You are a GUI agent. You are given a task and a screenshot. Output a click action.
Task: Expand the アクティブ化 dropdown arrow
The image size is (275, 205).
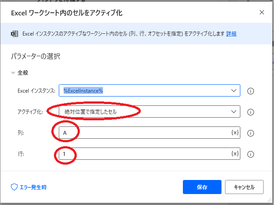(233, 112)
